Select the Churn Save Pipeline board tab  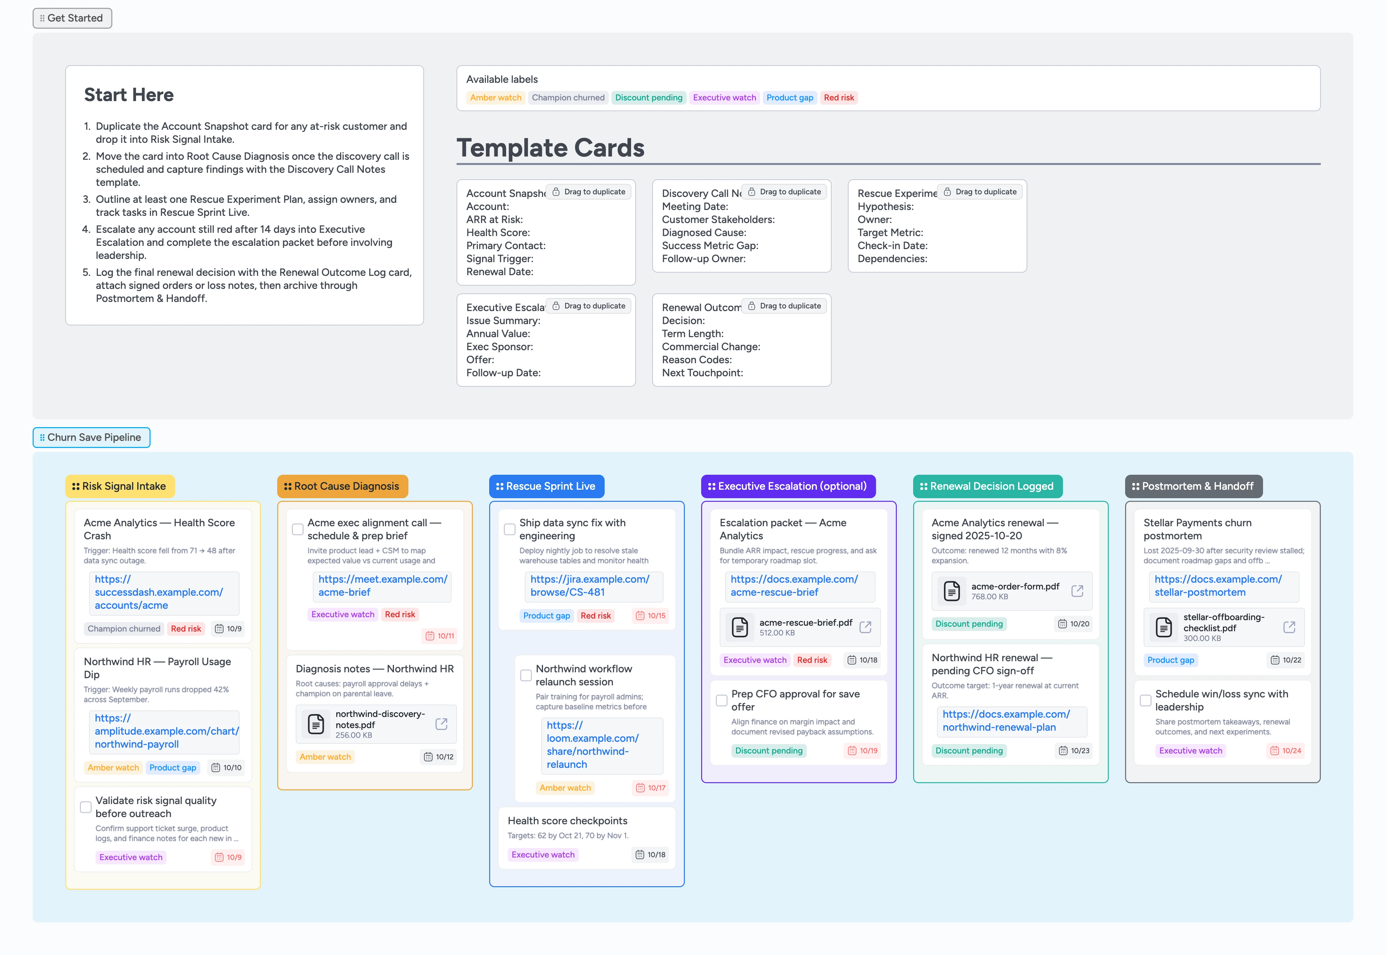point(91,438)
